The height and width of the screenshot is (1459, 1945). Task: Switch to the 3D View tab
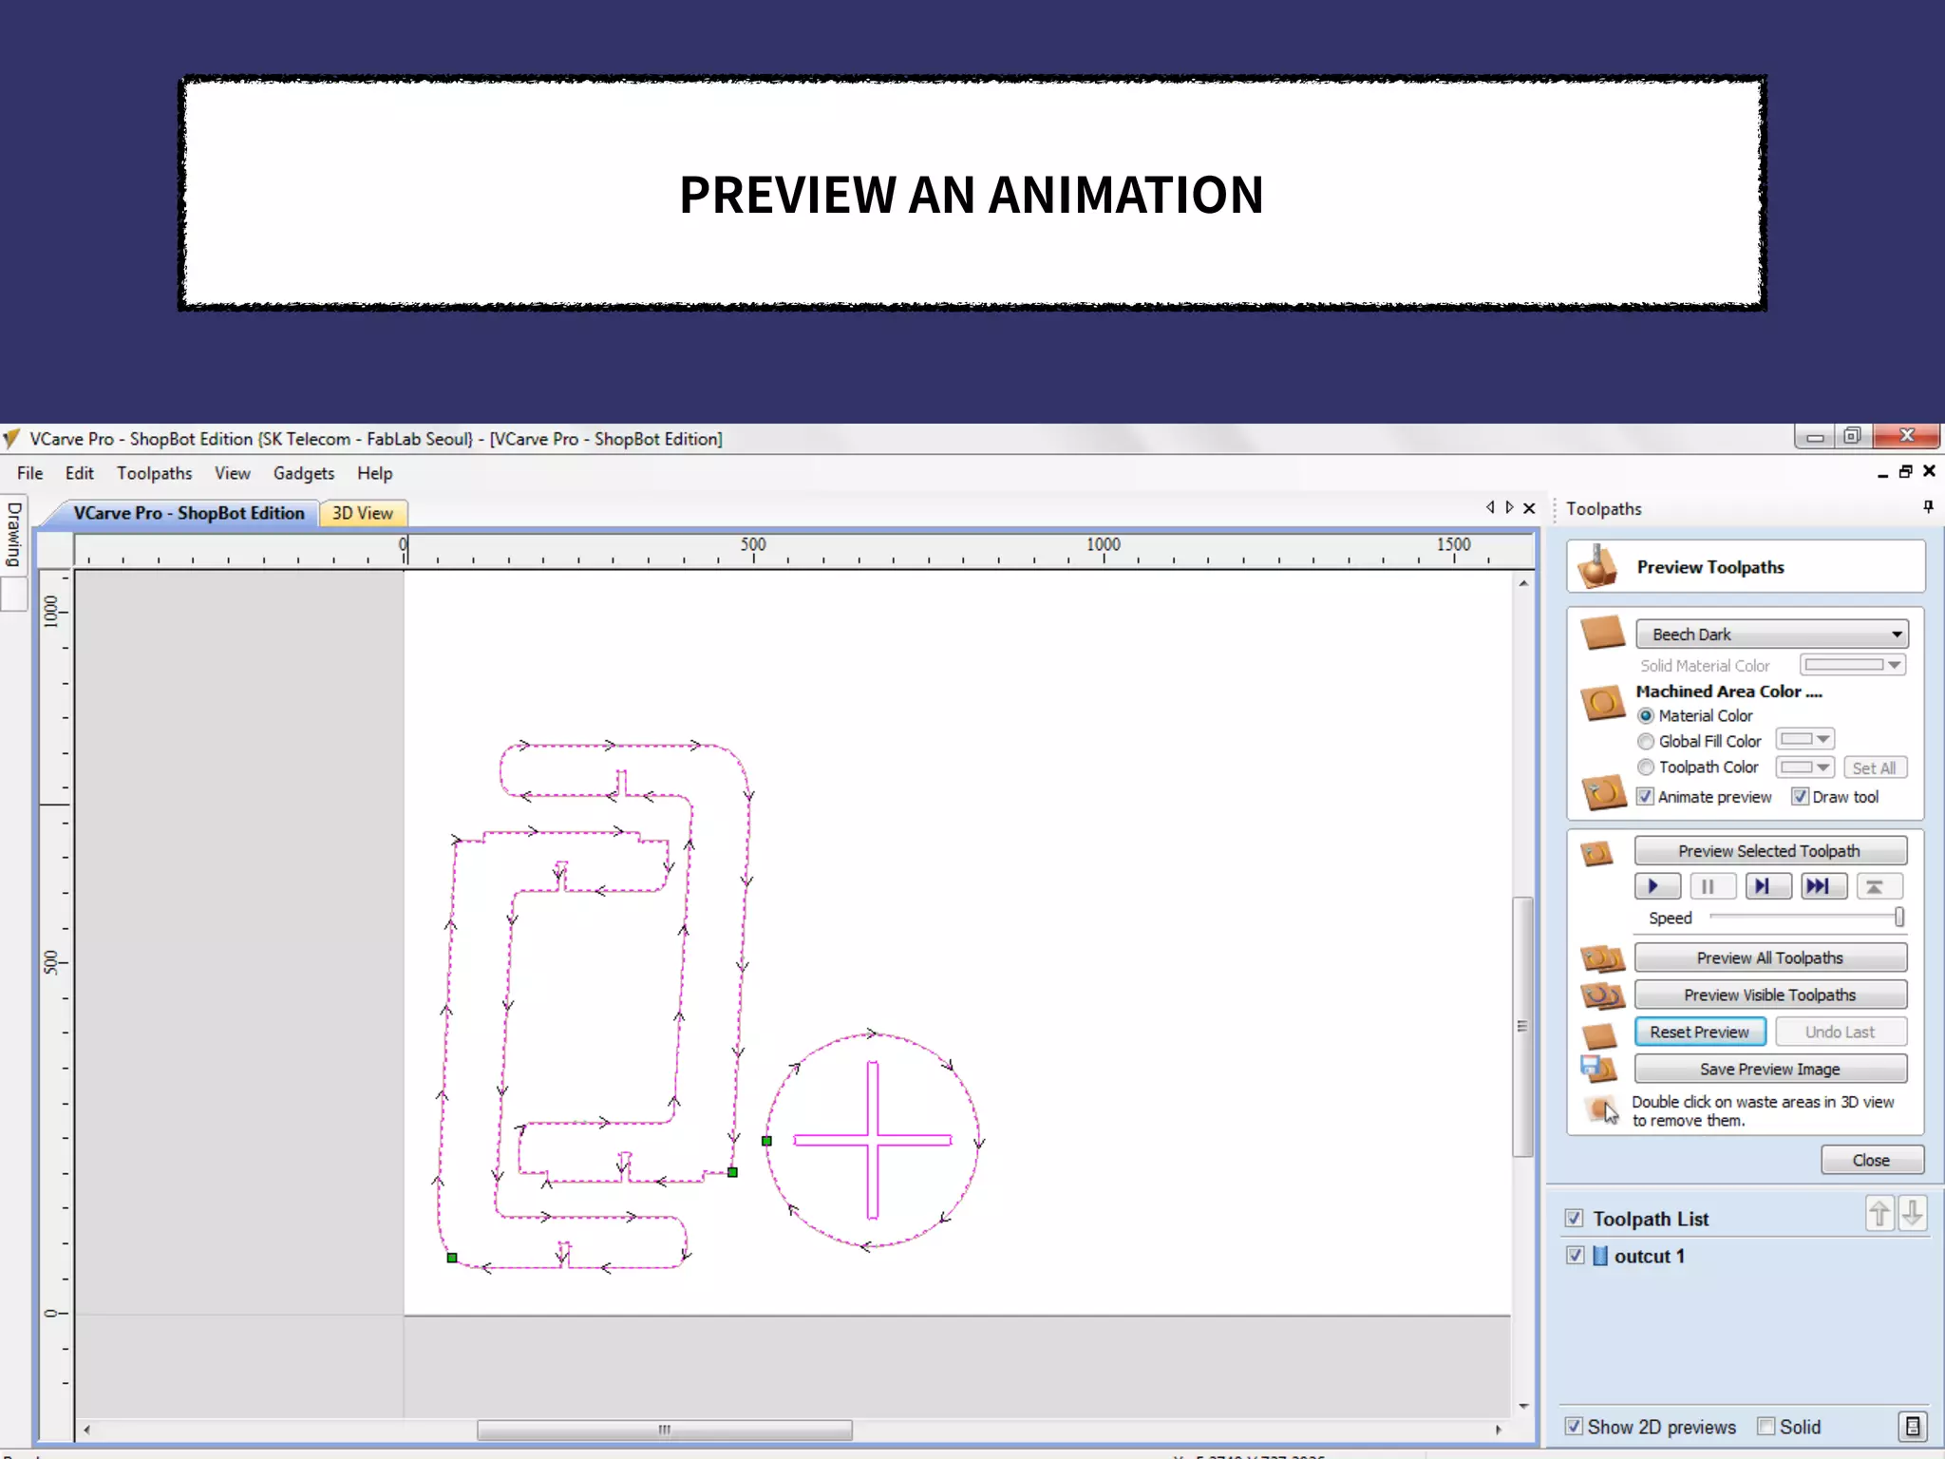(362, 513)
